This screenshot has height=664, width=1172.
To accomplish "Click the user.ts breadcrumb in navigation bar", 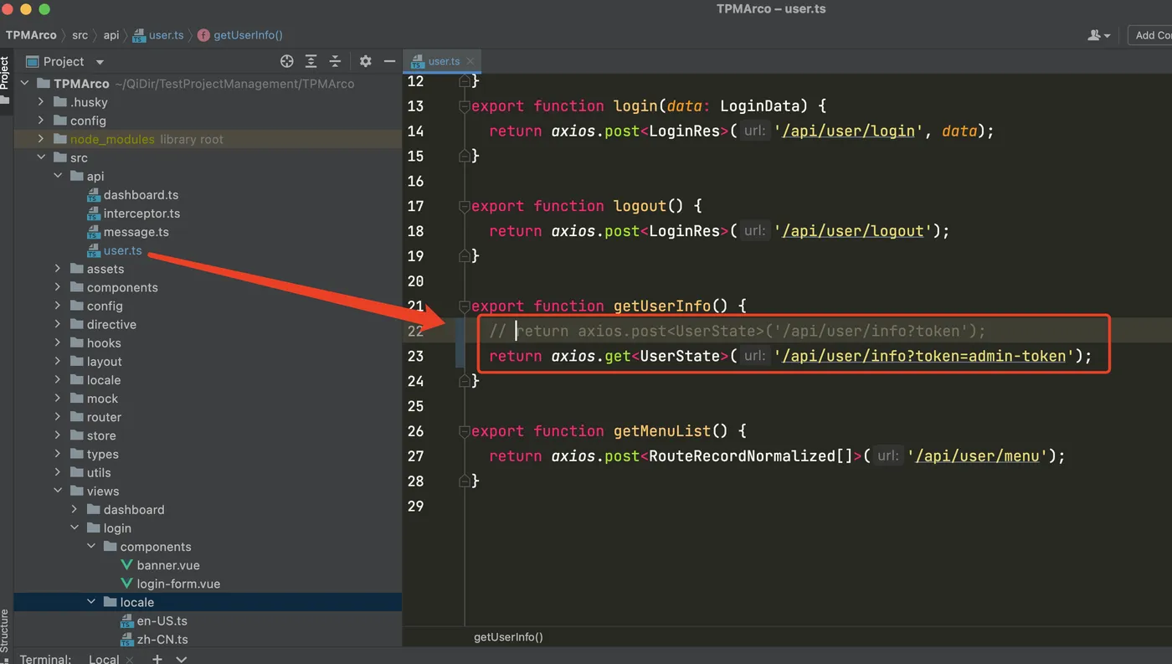I will (158, 35).
